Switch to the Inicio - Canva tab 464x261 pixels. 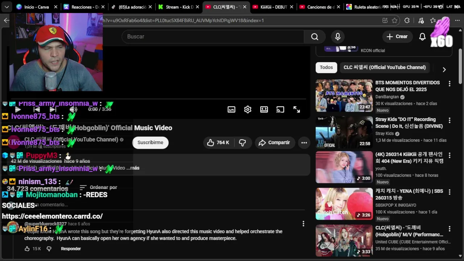click(x=37, y=7)
